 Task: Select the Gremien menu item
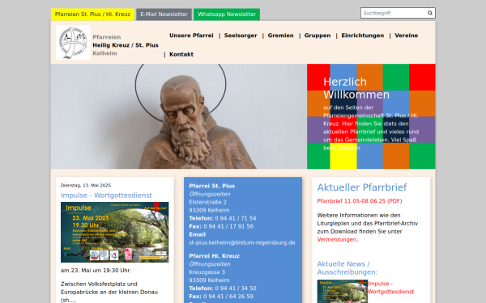point(280,36)
